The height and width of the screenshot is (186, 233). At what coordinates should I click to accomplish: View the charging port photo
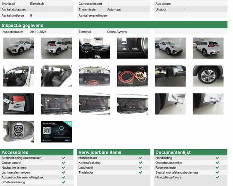(19, 132)
